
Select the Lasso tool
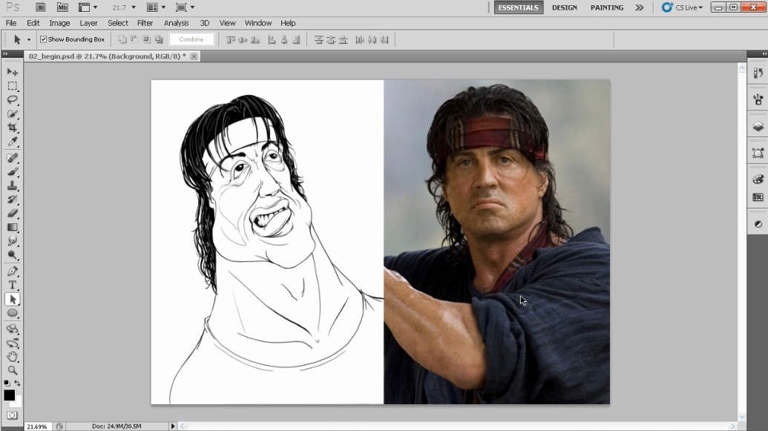[x=13, y=100]
